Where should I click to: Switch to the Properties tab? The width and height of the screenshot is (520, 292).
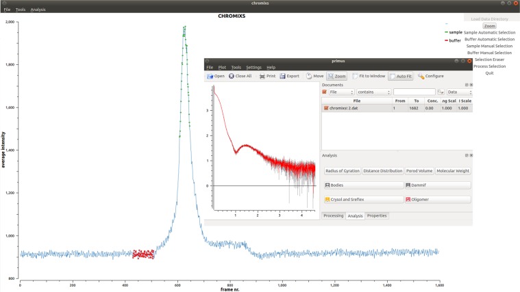click(x=377, y=216)
